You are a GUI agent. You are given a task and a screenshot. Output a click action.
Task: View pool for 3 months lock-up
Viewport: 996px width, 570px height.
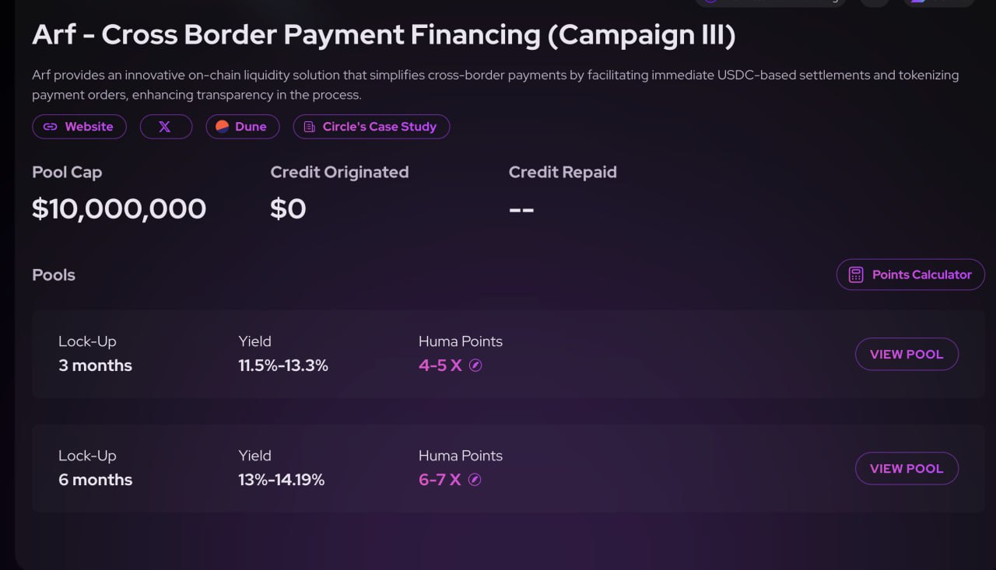click(907, 354)
